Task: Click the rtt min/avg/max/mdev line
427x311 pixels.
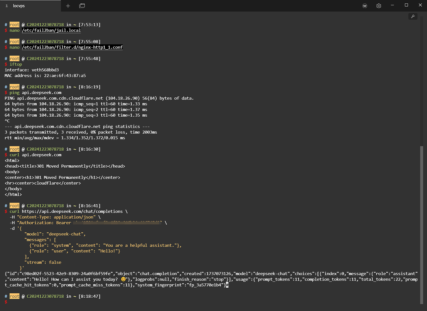Action: 65,138
